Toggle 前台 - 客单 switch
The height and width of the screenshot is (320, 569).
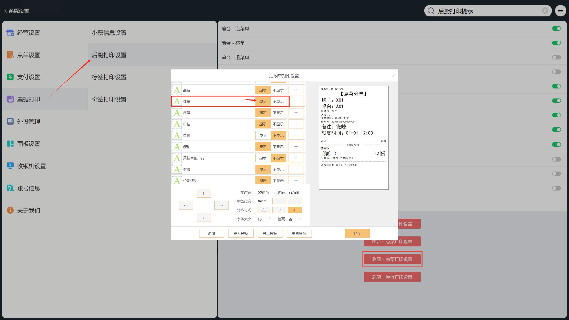[556, 43]
